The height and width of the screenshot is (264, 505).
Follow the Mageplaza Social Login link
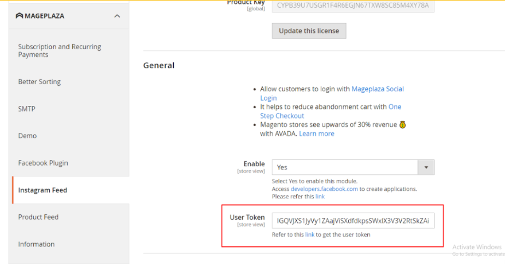tap(377, 89)
